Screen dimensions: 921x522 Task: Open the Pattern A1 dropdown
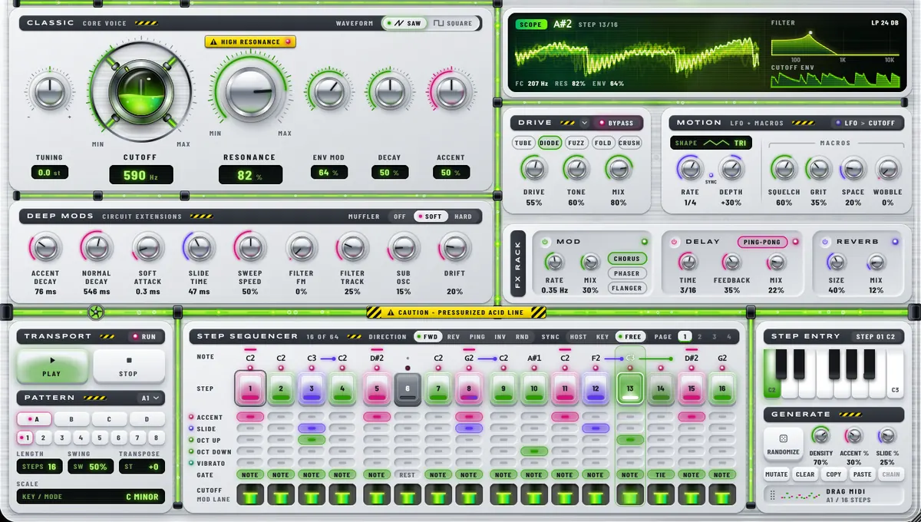pyautogui.click(x=151, y=398)
